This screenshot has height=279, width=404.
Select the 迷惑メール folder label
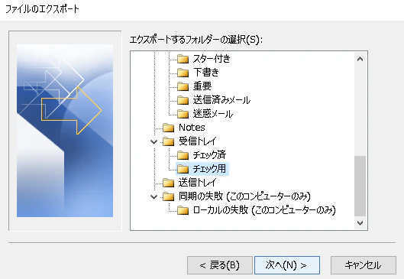coord(213,113)
